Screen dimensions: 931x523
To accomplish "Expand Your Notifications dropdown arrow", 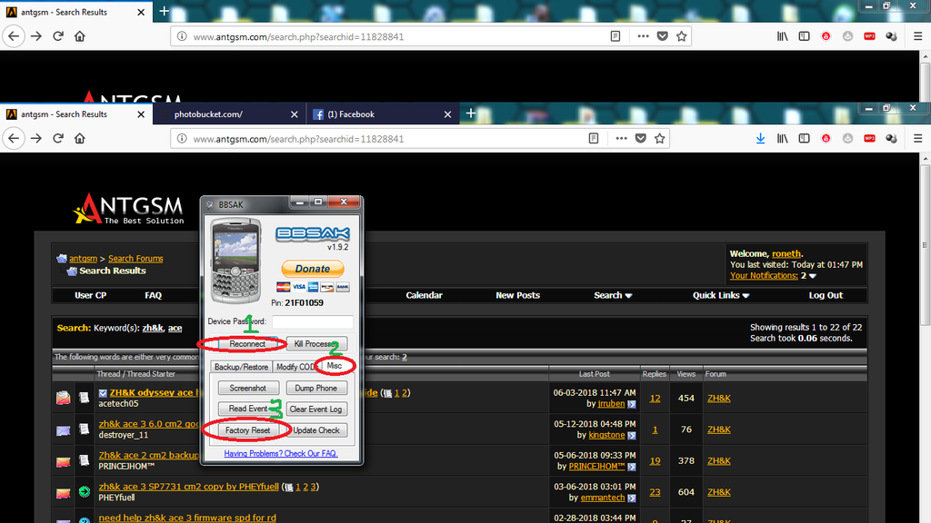I will tap(812, 276).
